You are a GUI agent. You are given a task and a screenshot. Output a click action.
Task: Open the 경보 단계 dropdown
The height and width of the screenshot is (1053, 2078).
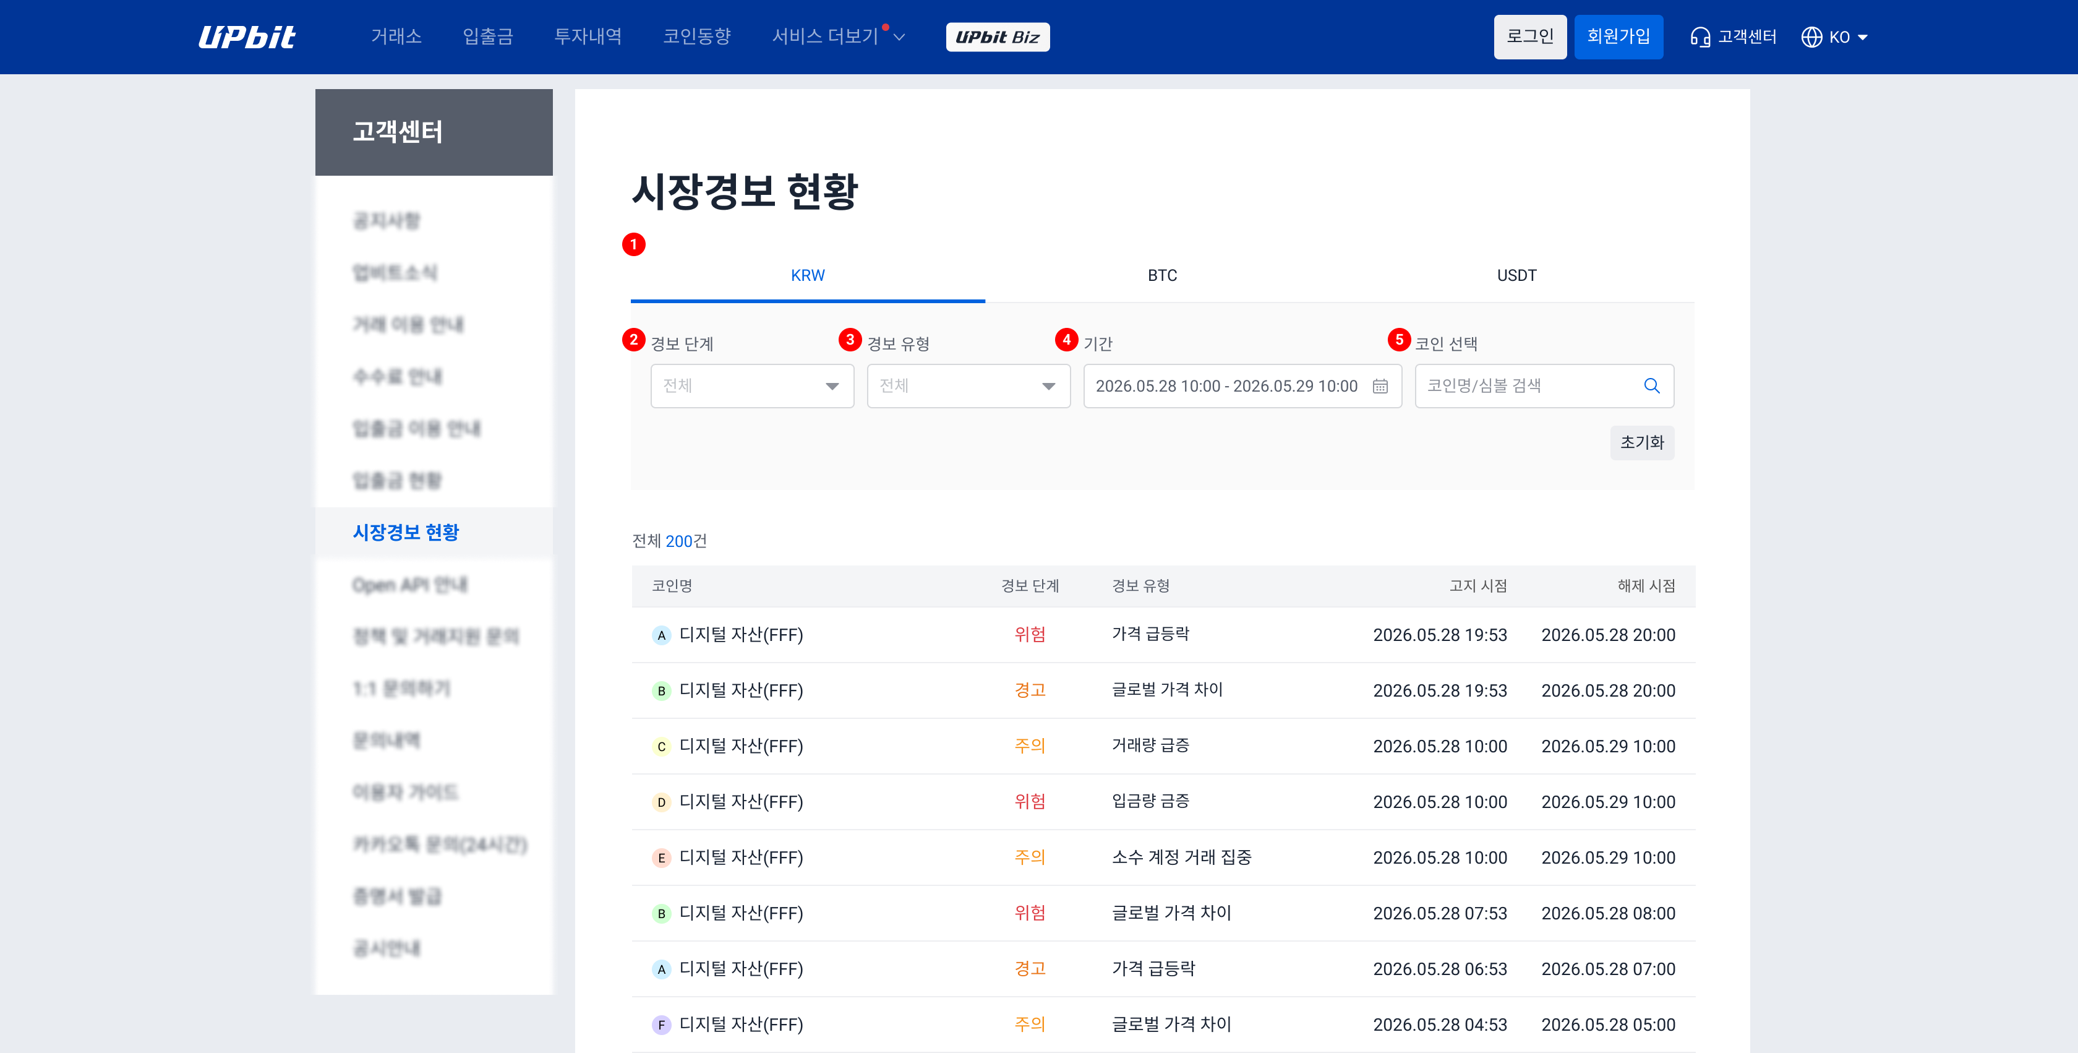click(x=752, y=387)
